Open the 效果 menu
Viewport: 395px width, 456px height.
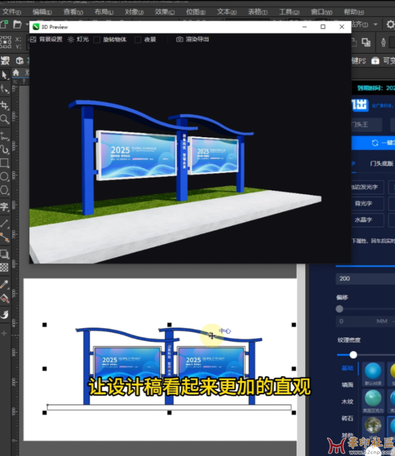(165, 12)
